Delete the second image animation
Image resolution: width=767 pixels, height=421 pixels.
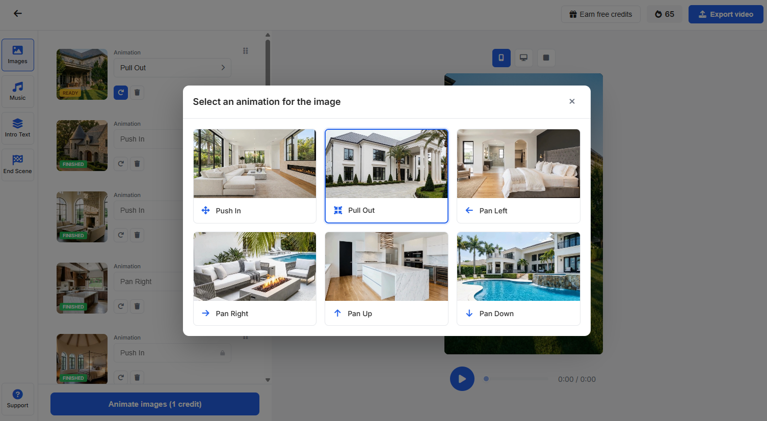[x=137, y=163]
